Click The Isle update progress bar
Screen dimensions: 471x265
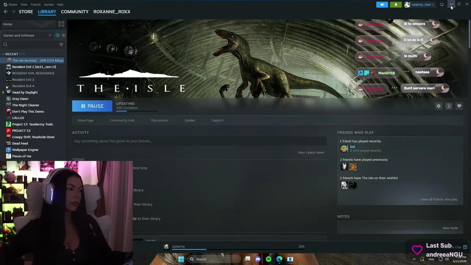click(x=137, y=111)
